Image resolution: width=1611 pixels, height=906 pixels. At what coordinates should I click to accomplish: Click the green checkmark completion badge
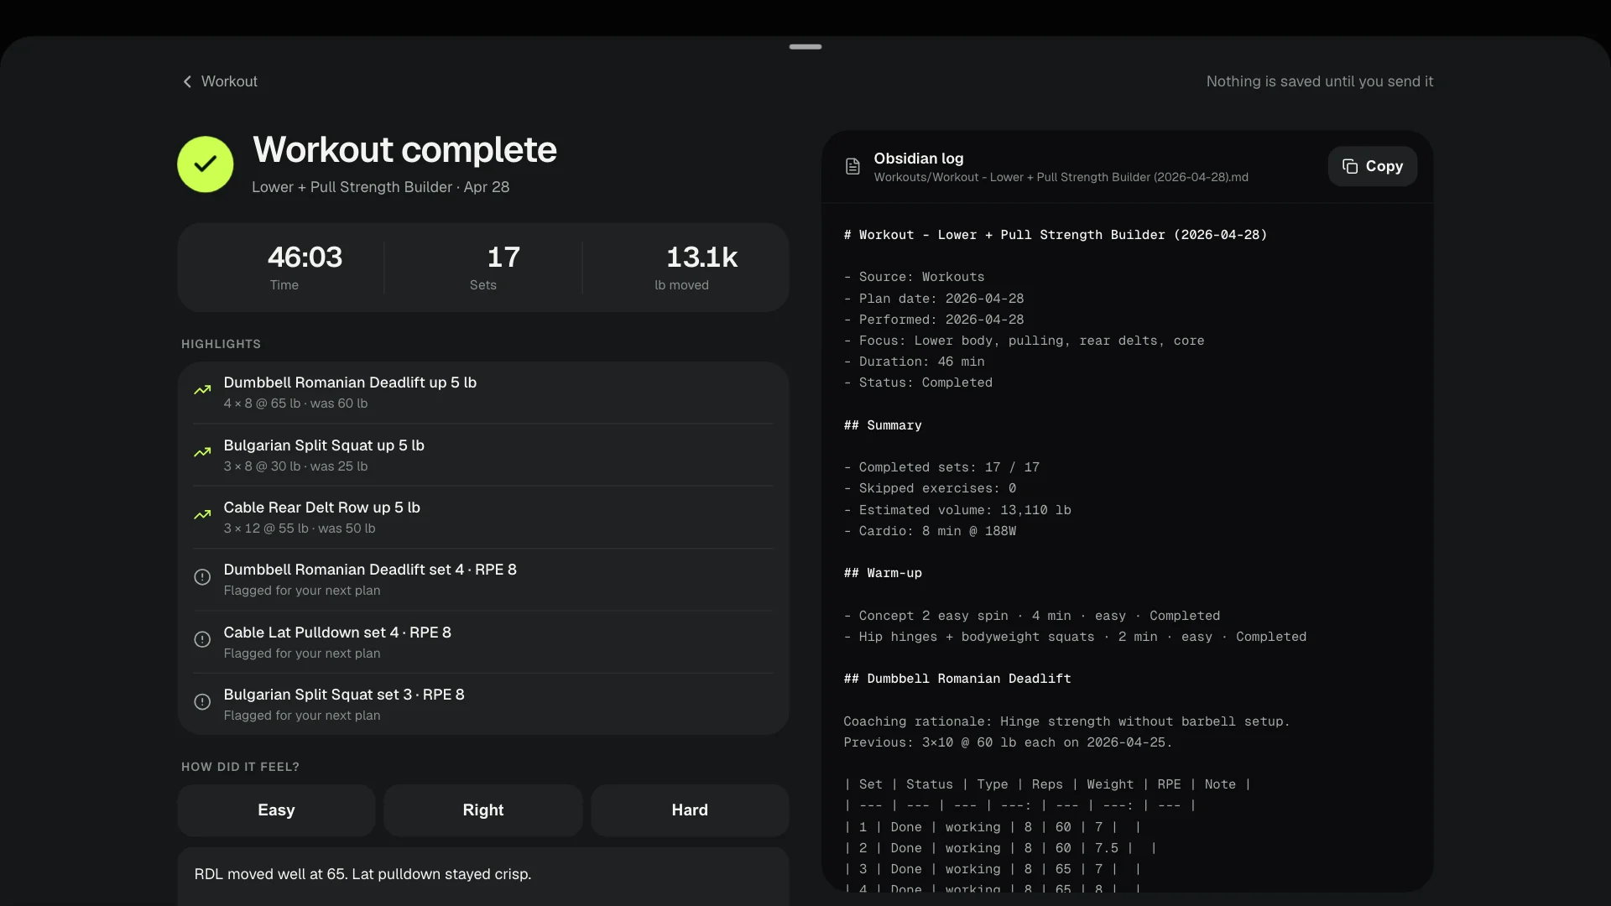206,164
